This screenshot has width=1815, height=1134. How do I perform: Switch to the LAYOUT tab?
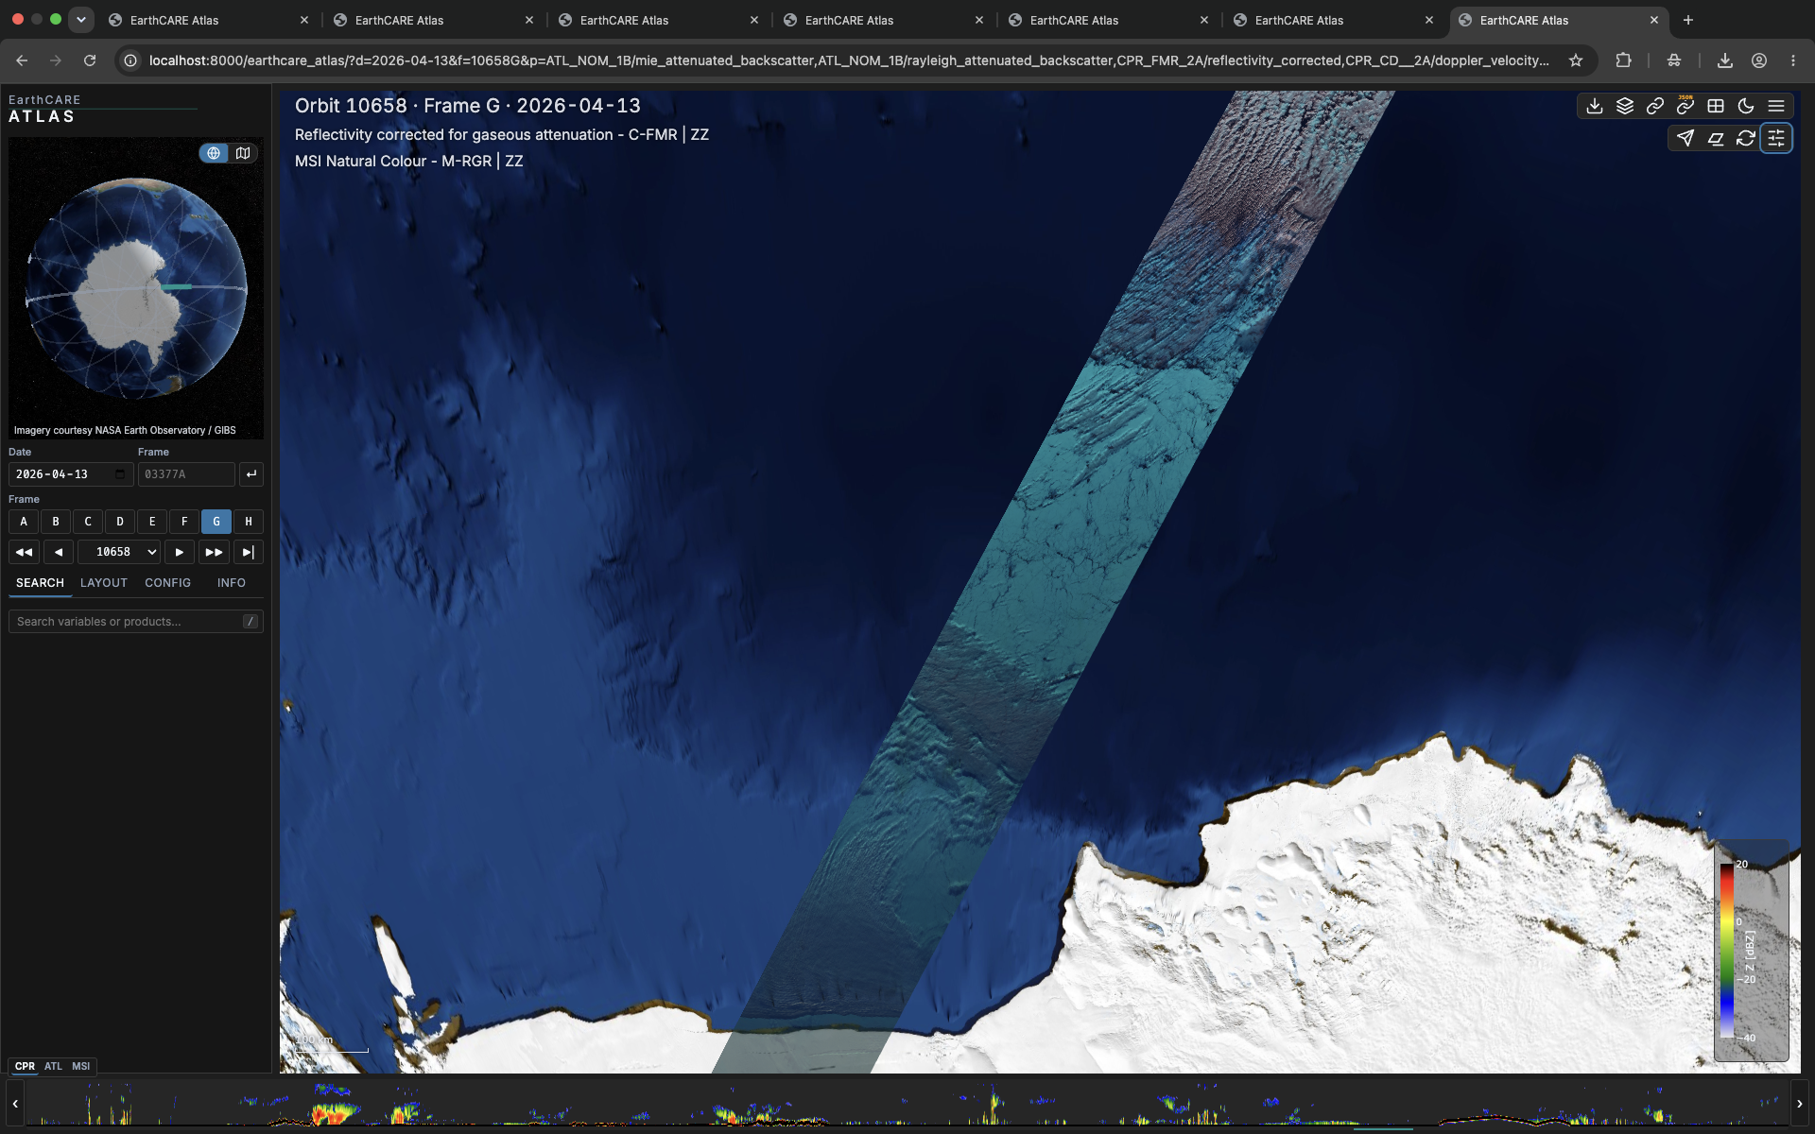pyautogui.click(x=104, y=583)
